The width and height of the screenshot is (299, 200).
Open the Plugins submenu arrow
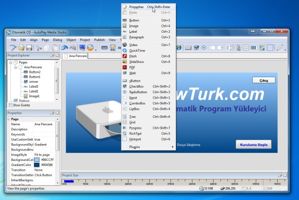click(172, 147)
